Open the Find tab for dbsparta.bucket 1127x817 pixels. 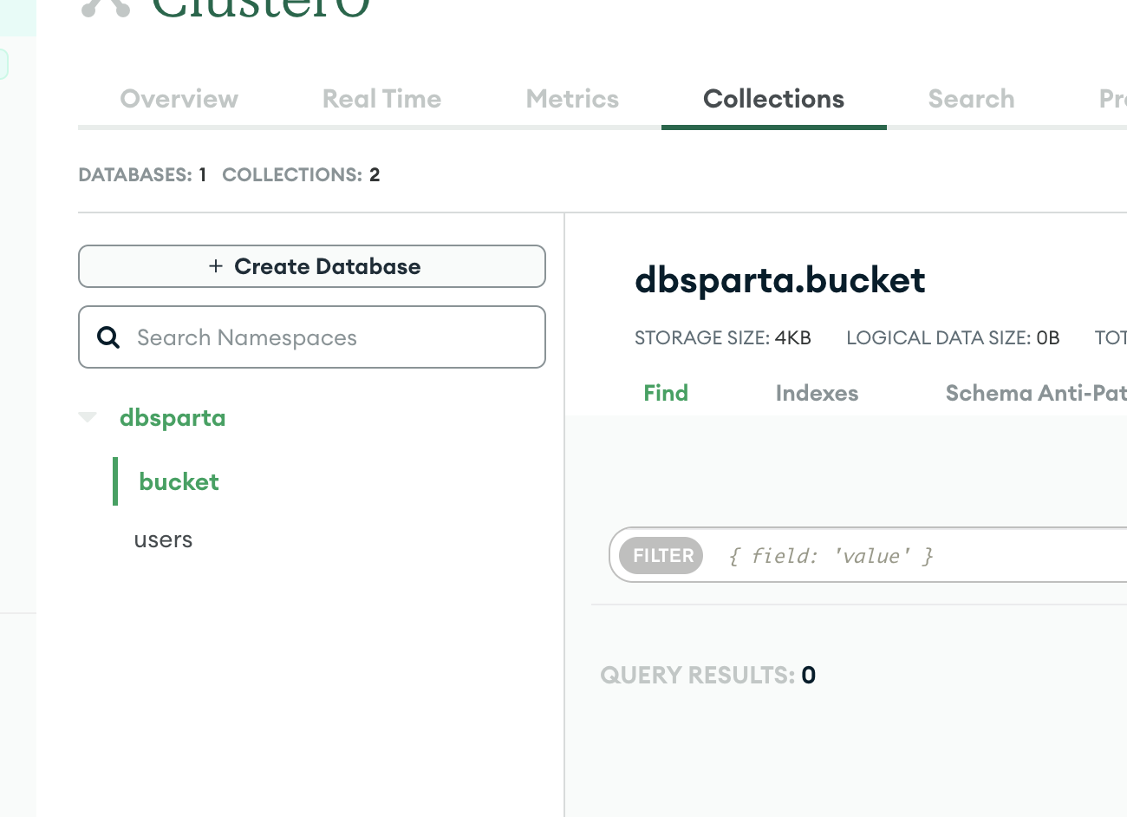666,393
